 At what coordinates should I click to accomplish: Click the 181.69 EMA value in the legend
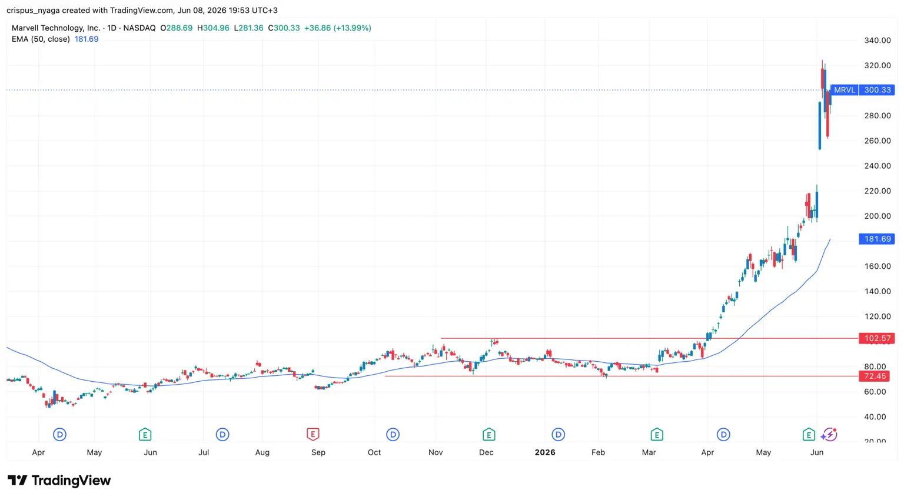[x=87, y=39]
